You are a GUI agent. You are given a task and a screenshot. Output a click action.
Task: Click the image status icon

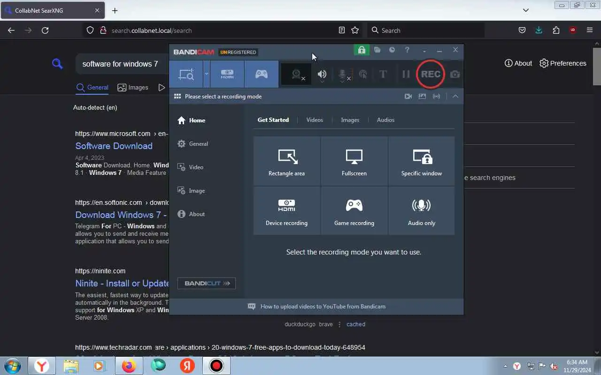pos(422,96)
